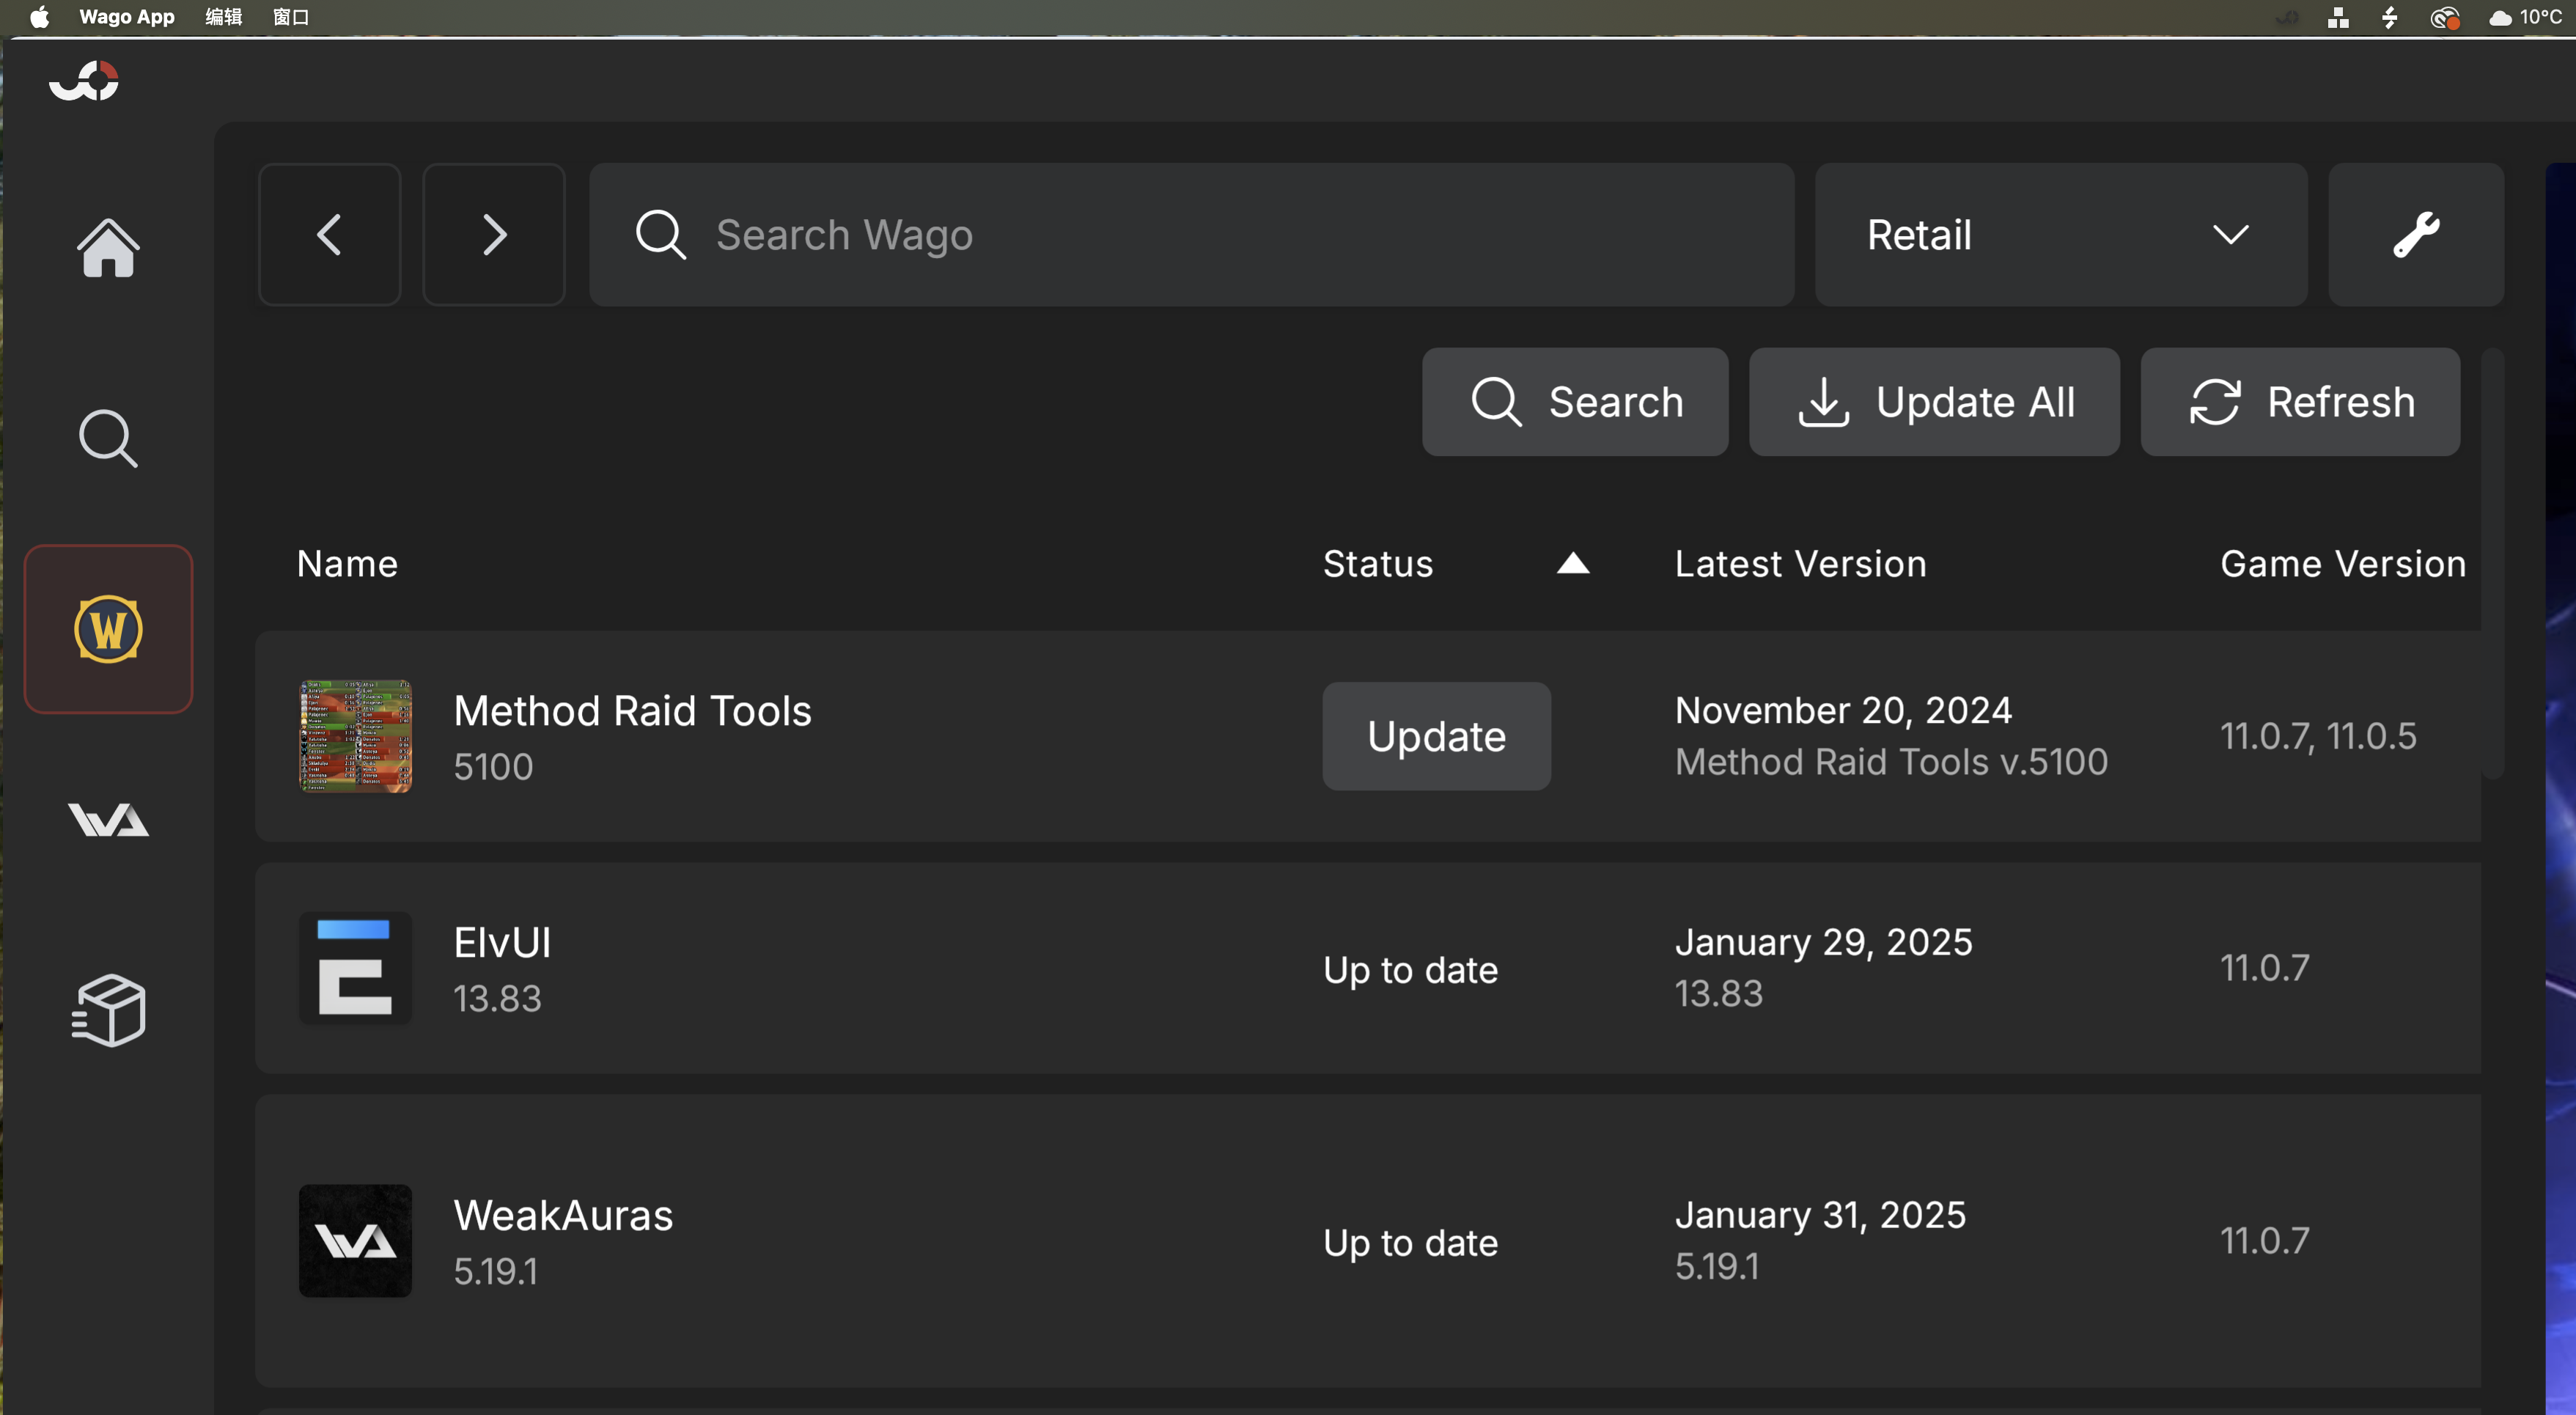Click the weather cloud icon in menu bar

click(2500, 17)
